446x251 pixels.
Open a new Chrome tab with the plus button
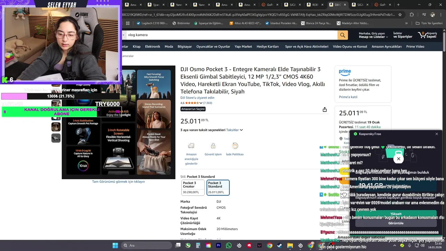tap(398, 5)
